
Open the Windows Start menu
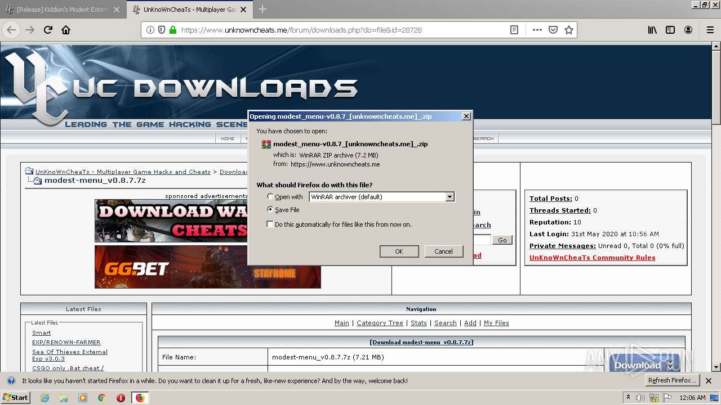coord(15,397)
